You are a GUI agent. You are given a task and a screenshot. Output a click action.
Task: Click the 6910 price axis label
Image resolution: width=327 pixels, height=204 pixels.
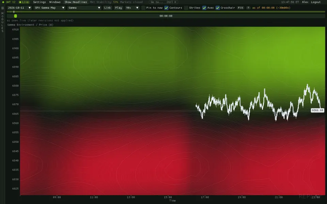point(15,30)
